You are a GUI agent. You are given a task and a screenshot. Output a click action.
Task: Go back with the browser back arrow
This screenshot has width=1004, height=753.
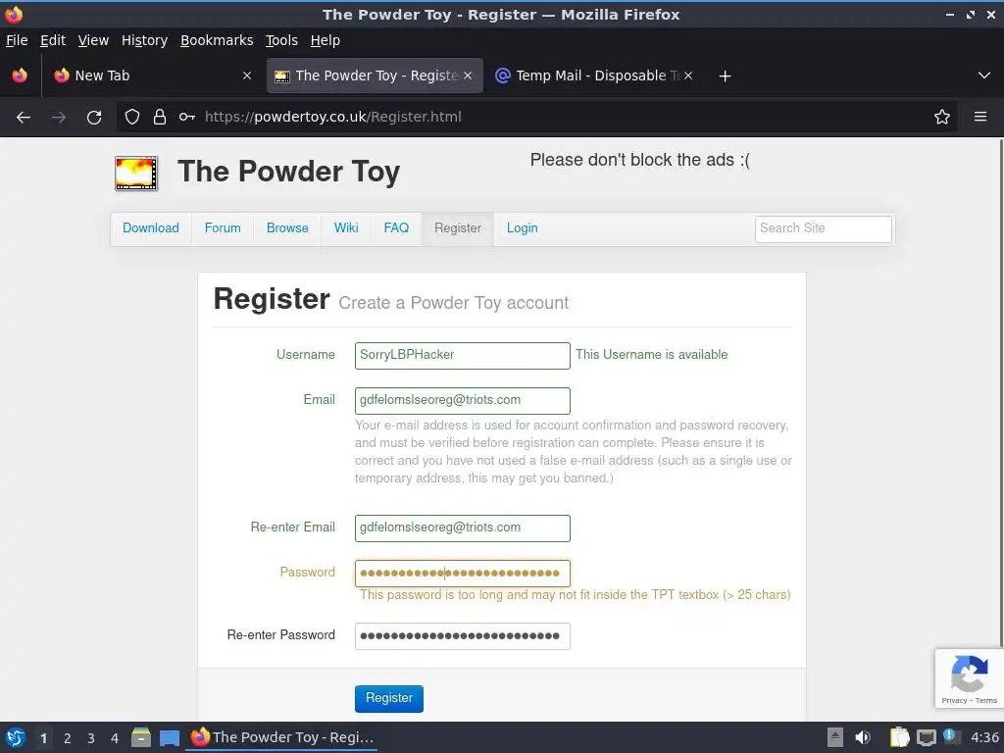click(x=24, y=118)
